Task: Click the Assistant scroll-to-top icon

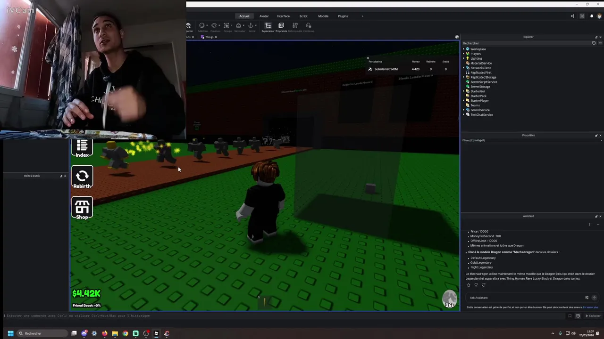Action: [x=589, y=225]
